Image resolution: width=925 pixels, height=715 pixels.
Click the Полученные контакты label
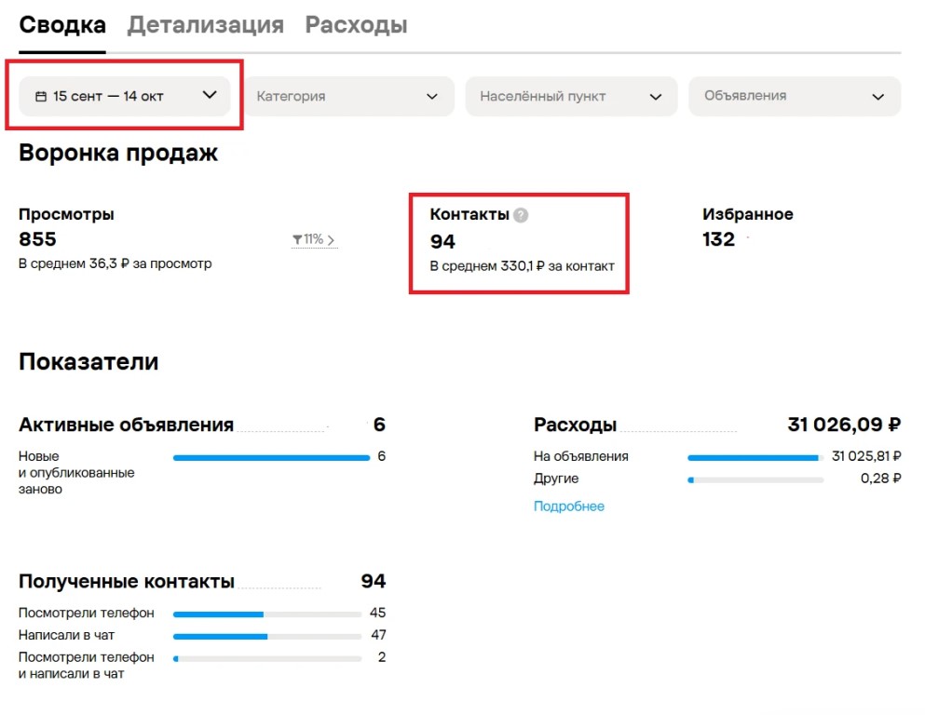[x=127, y=581]
